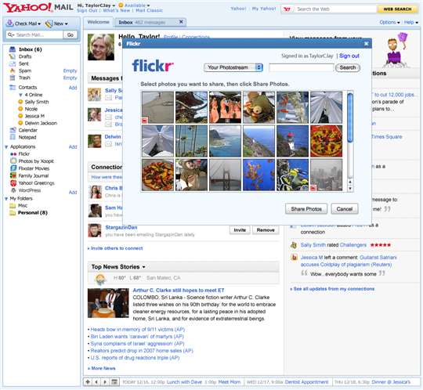The height and width of the screenshot is (390, 423).
Task: Click the Share Photos button
Action: tap(306, 209)
